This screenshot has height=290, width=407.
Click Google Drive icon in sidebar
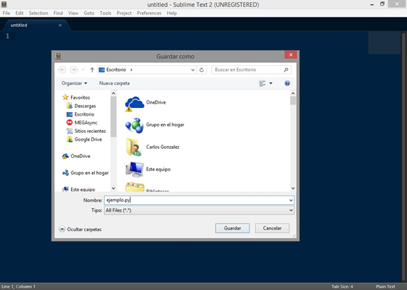click(69, 139)
